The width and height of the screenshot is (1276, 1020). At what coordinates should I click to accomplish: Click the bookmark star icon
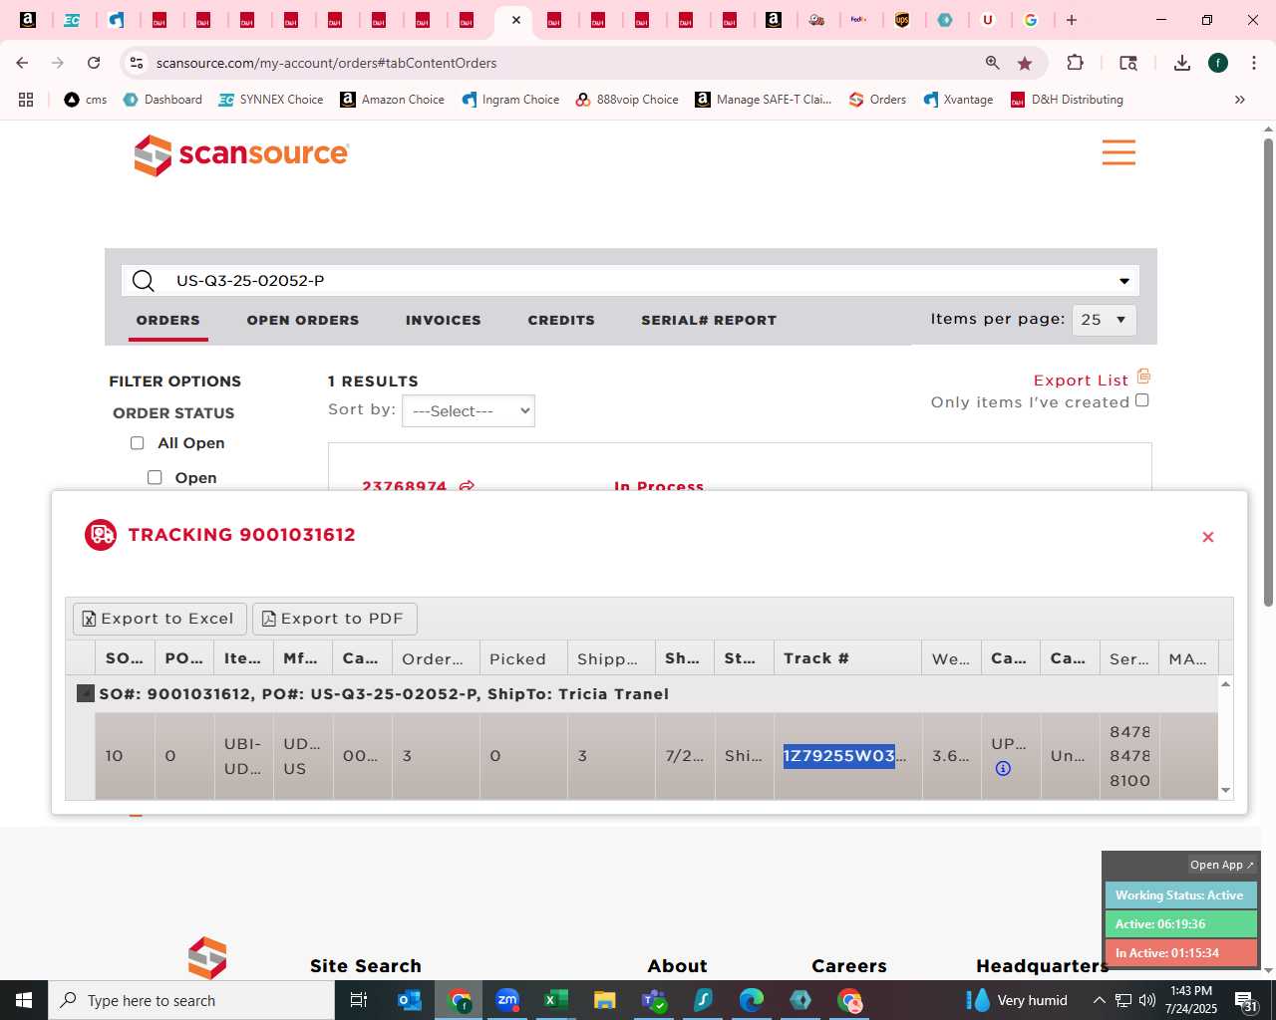pyautogui.click(x=1025, y=63)
